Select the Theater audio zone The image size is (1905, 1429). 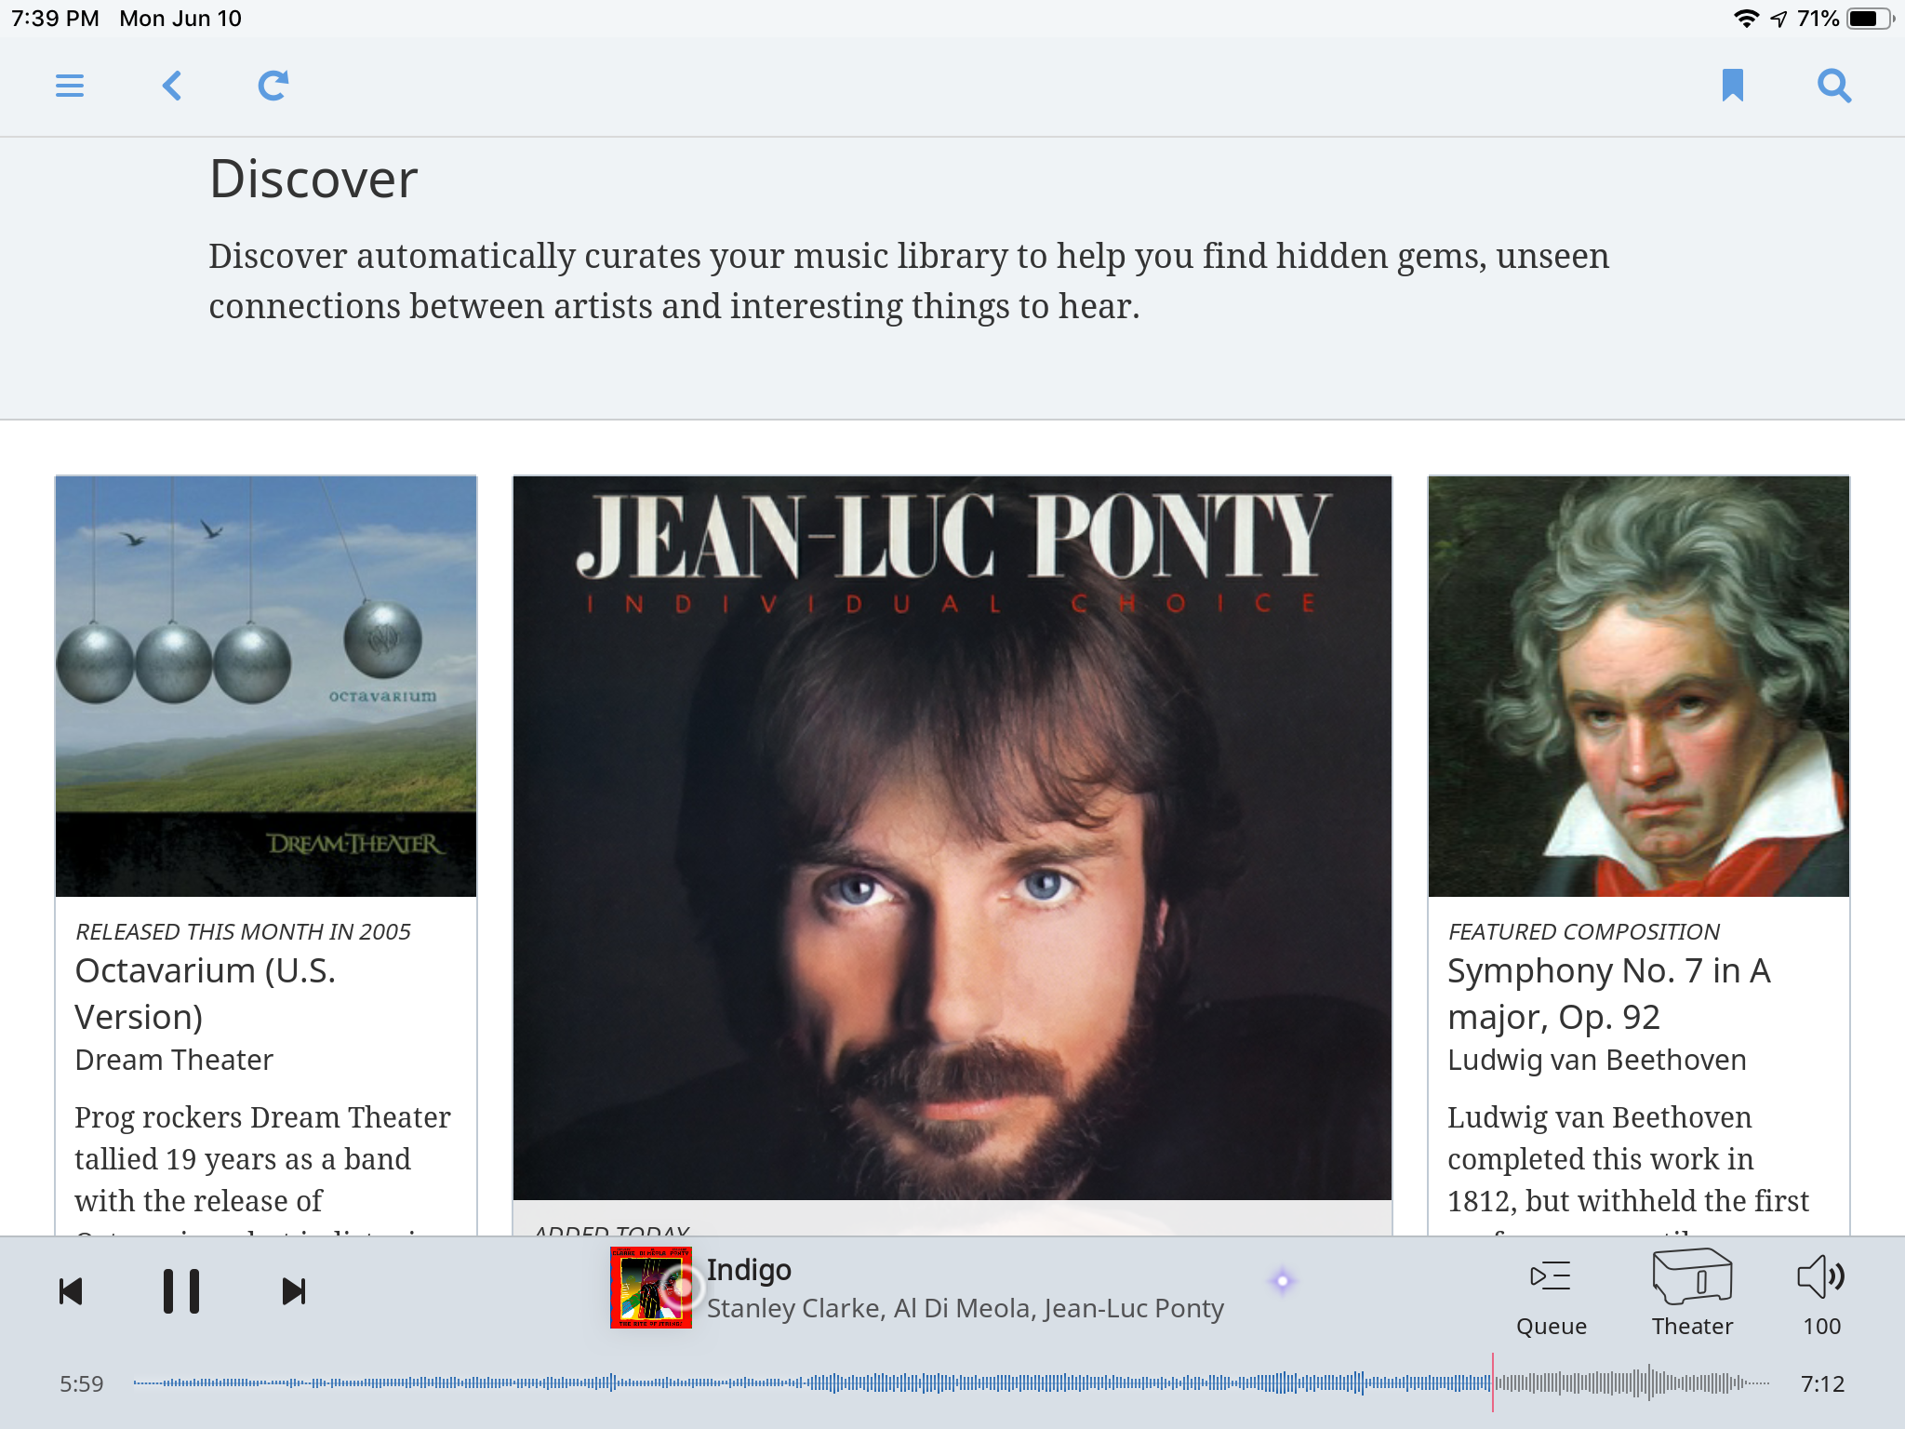pyautogui.click(x=1692, y=1293)
